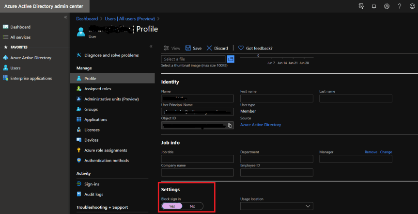Click the Remove manager link
Viewport: 418px width, 214px height.
(x=371, y=152)
